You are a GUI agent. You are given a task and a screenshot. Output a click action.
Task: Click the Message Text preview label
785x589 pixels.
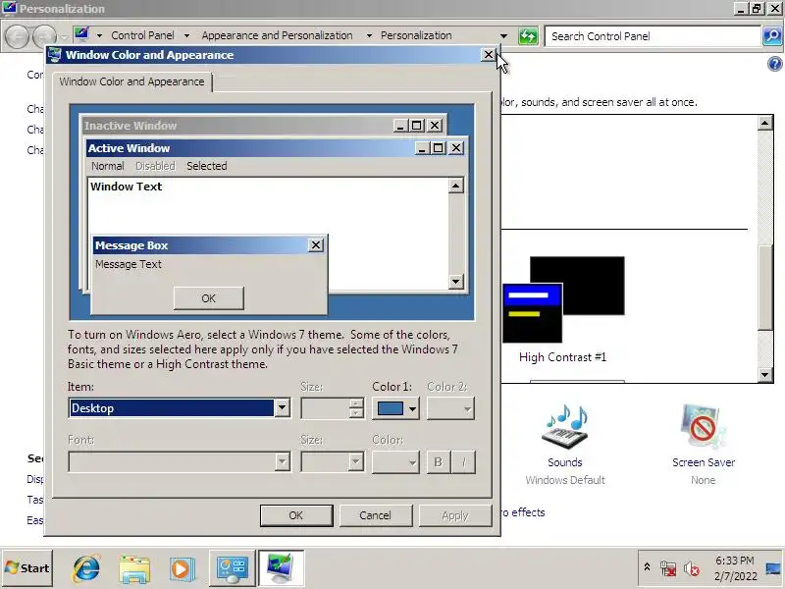(x=129, y=264)
